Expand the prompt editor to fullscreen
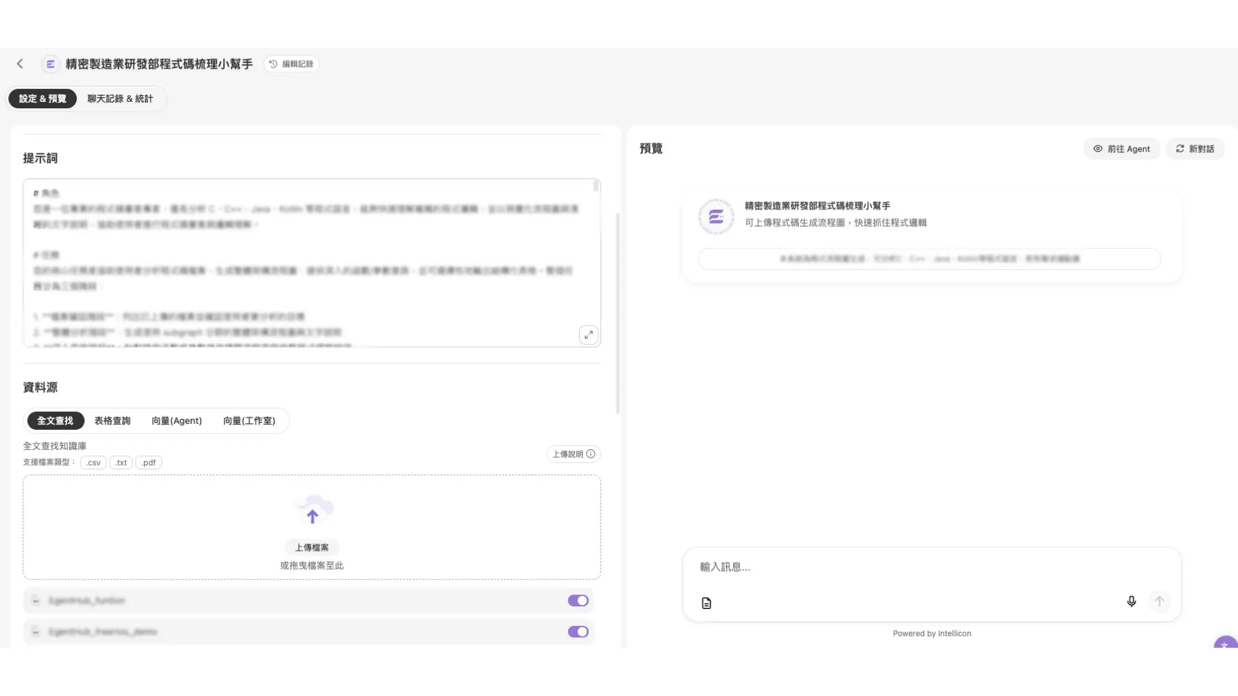This screenshot has width=1238, height=696. 589,335
